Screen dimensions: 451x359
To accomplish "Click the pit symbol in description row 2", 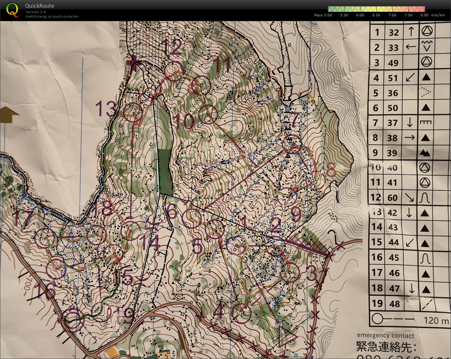I will click(427, 46).
